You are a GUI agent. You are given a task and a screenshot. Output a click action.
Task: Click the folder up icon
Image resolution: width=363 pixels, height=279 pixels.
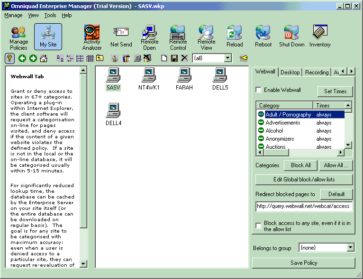[100, 58]
